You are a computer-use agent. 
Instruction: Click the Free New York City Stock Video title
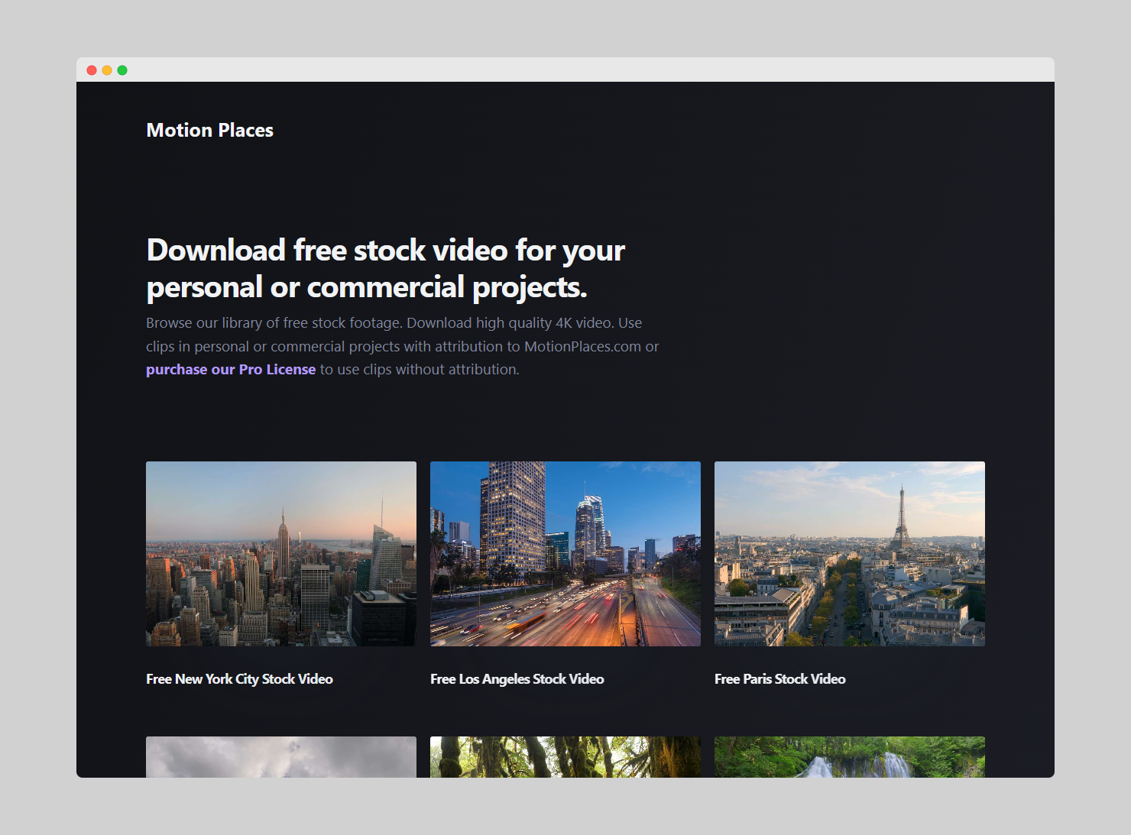(x=239, y=679)
